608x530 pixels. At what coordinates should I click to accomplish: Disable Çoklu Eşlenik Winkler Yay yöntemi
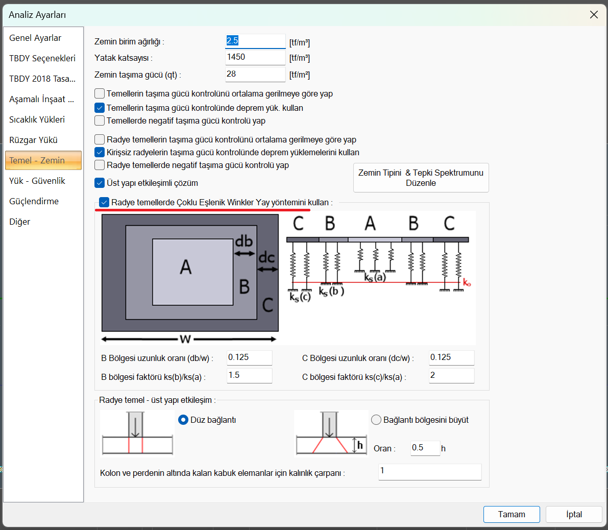point(105,203)
